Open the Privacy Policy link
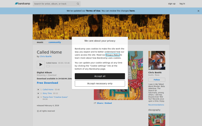This screenshot has width=202, height=126. tap(112, 55)
